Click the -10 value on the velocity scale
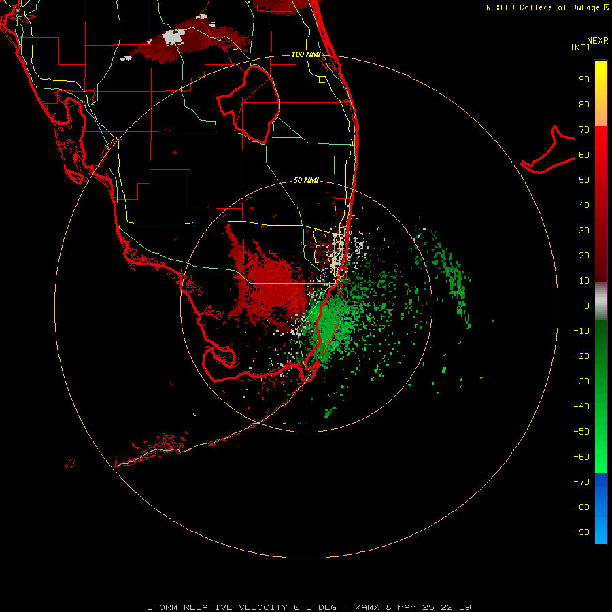The height and width of the screenshot is (612, 612). pyautogui.click(x=581, y=331)
